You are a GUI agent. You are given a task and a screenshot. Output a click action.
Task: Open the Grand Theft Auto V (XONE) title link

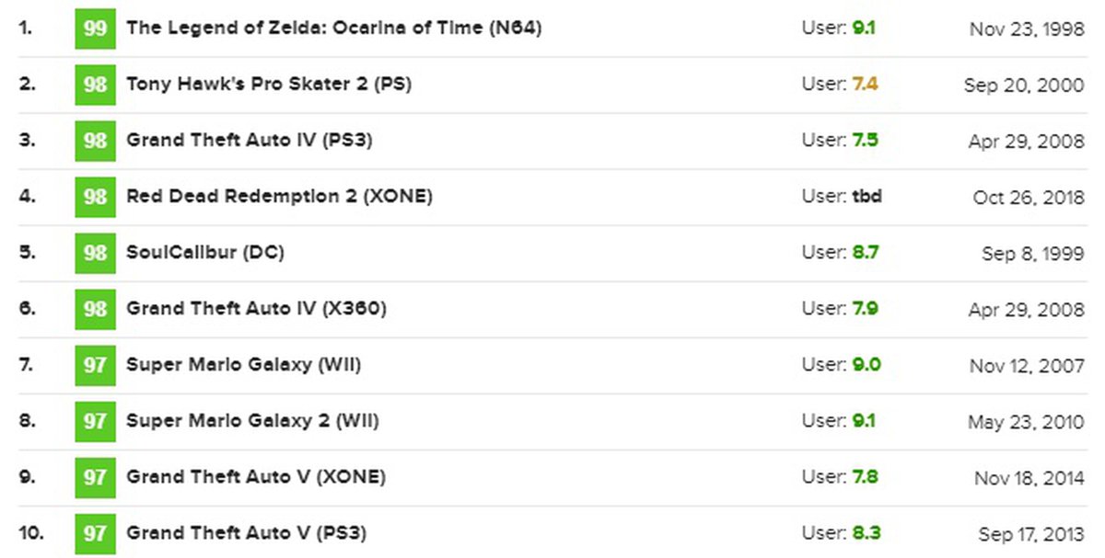click(x=255, y=477)
